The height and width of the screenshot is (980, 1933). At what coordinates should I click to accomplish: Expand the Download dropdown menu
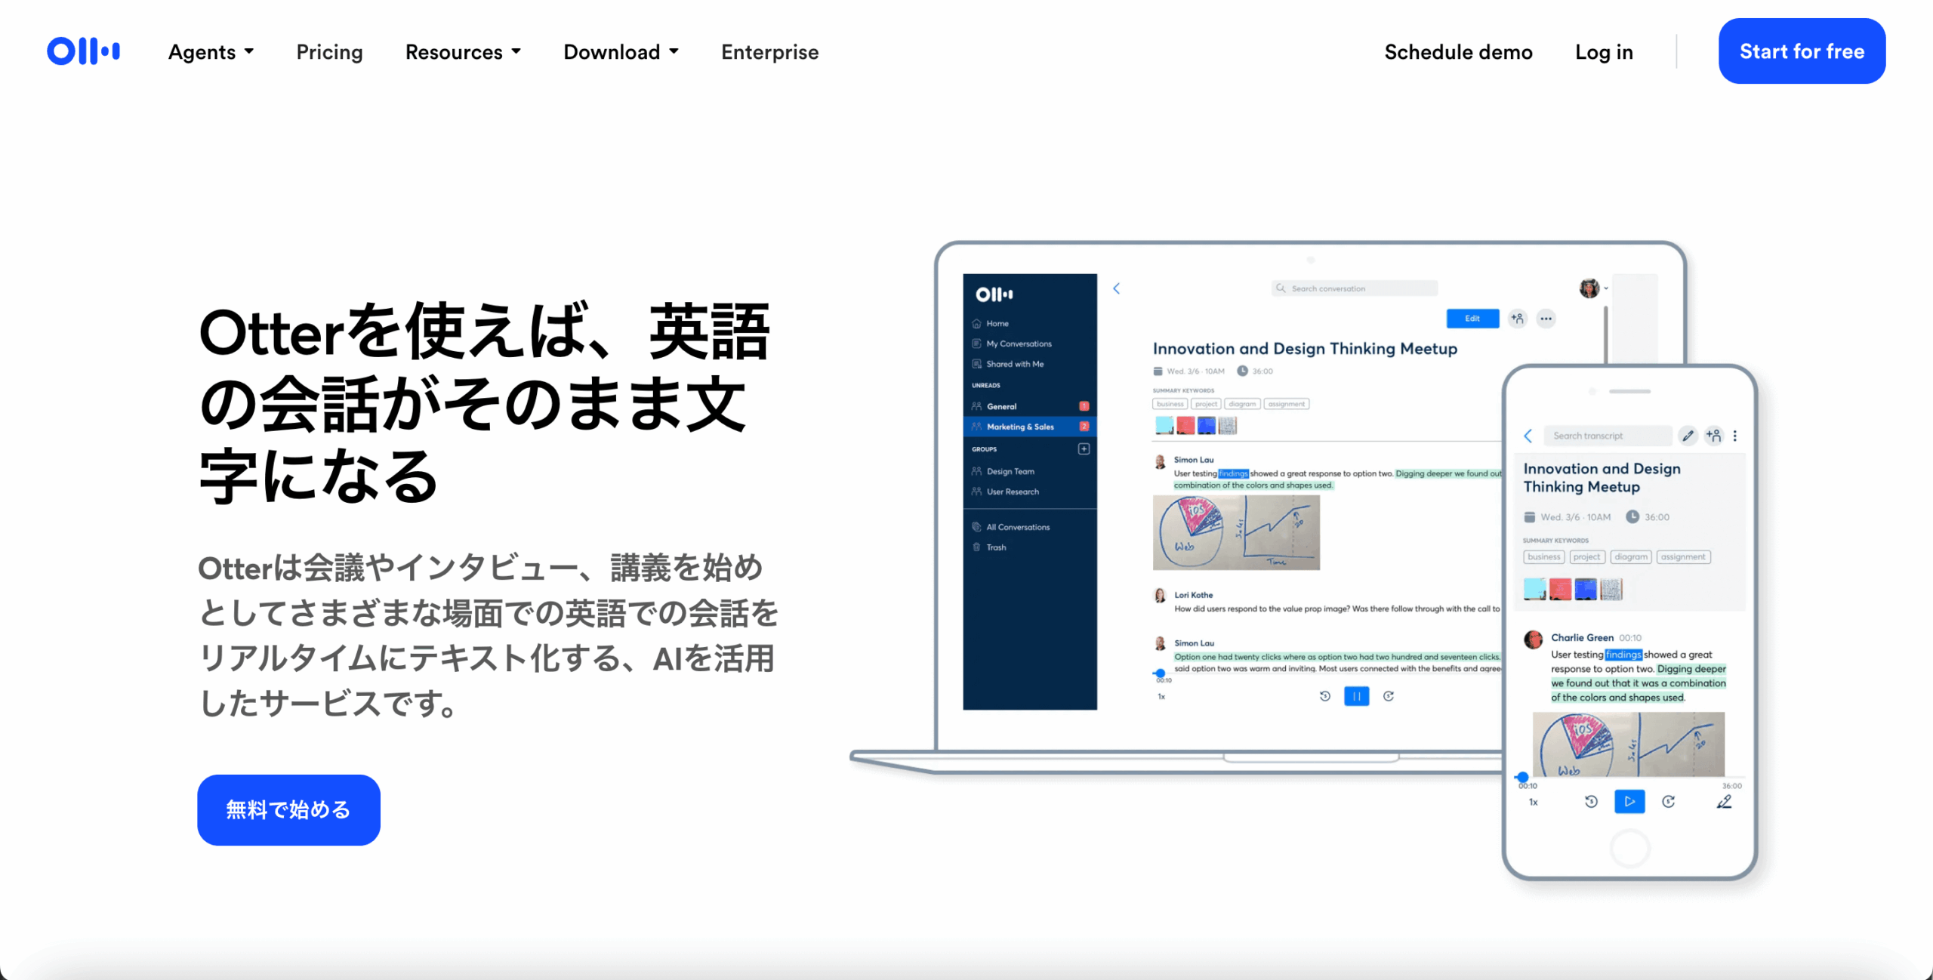point(621,52)
